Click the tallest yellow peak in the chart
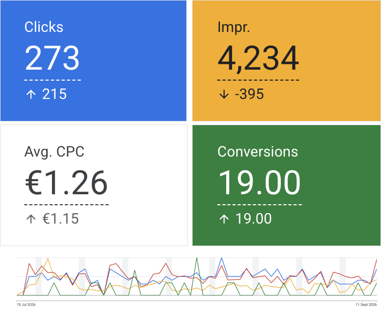The image size is (381, 310). 48,259
